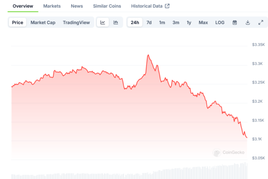
Task: Select the line chart icon
Action: click(102, 22)
